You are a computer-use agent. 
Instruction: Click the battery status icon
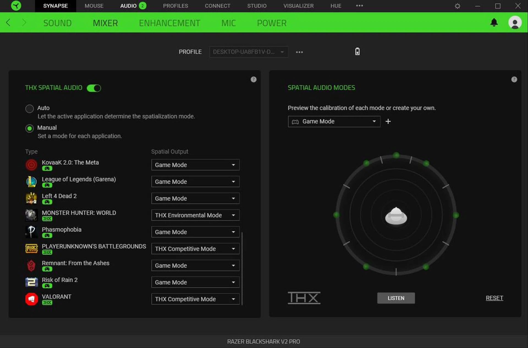pyautogui.click(x=357, y=52)
